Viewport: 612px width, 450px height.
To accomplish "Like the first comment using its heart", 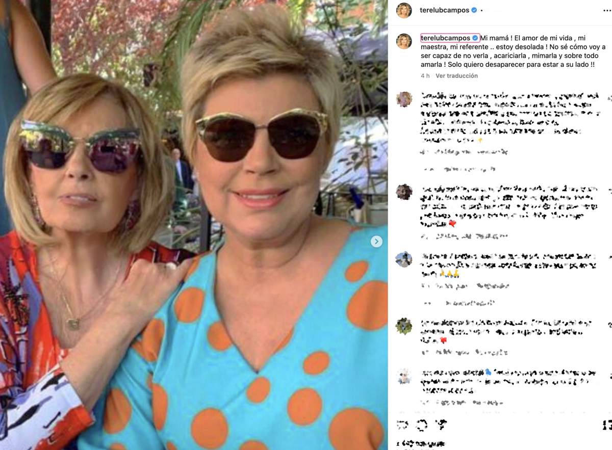I will (x=609, y=97).
